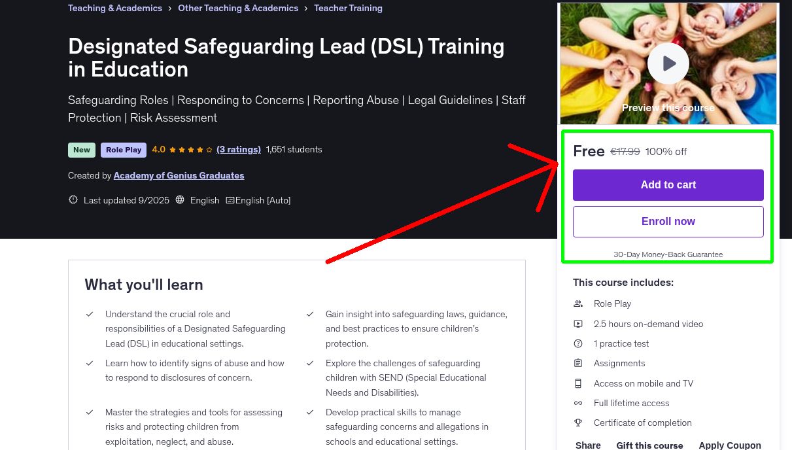
Task: Click the globe icon next to English
Action: [x=179, y=199]
